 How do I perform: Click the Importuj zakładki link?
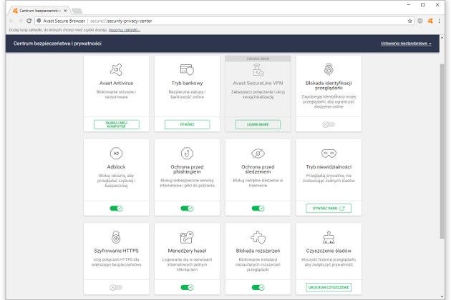125,30
